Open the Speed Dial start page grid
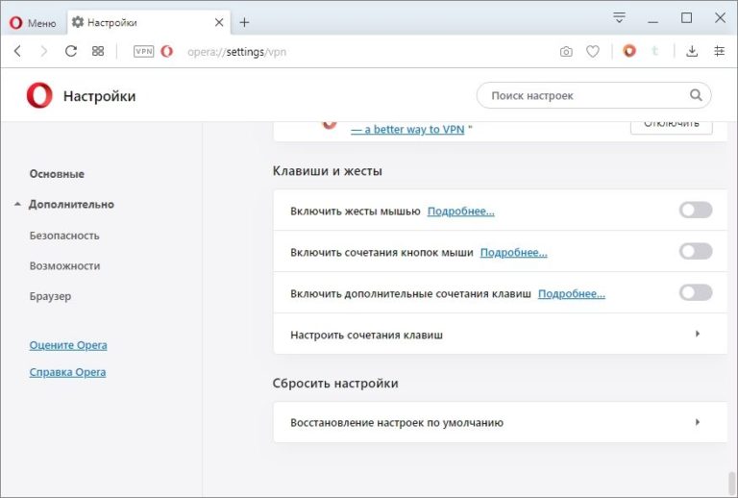Screen dimensions: 738x498 [98, 51]
